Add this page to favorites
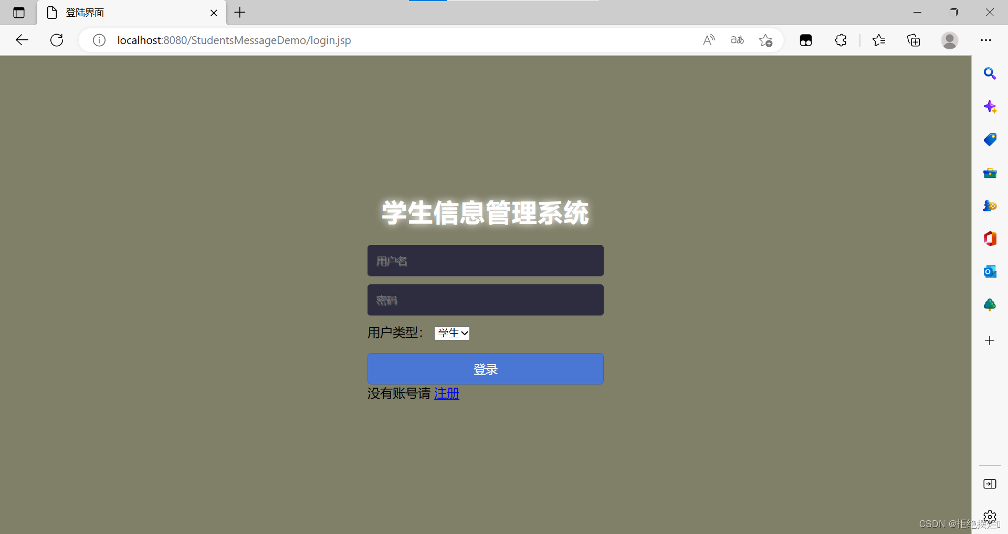 tap(765, 40)
